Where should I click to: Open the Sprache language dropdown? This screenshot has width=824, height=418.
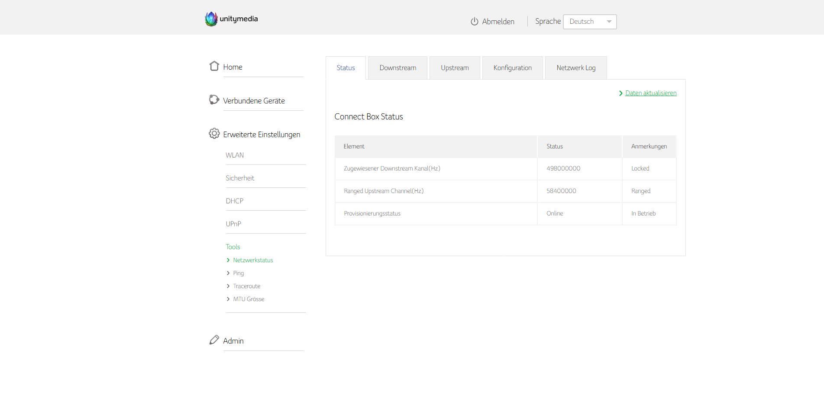590,22
